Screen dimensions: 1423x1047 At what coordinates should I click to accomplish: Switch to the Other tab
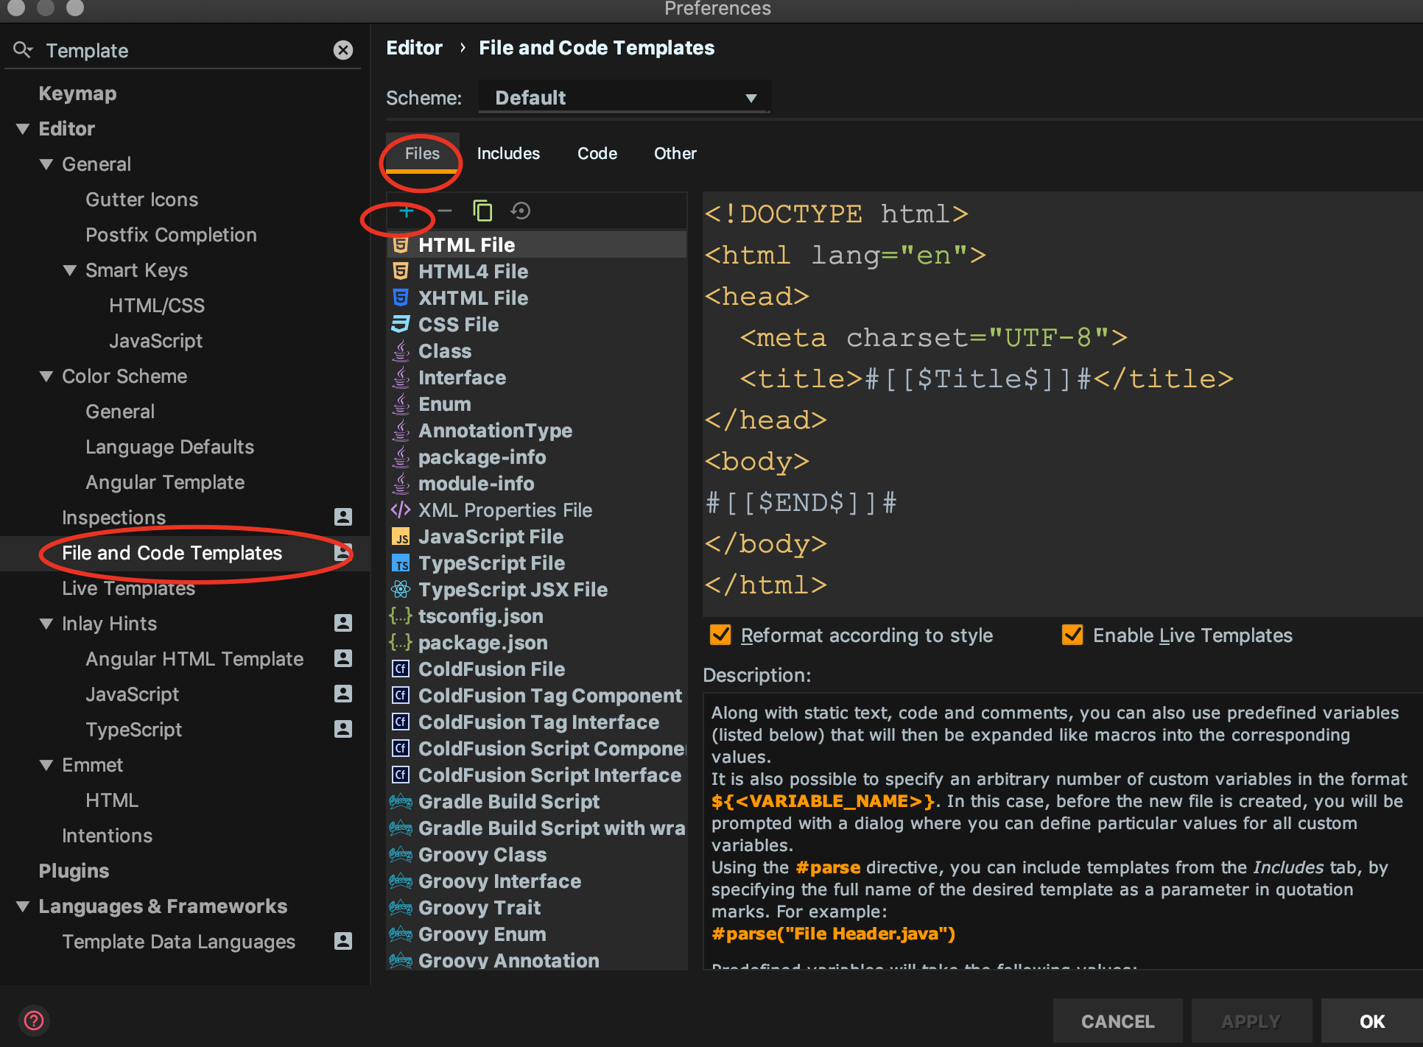[675, 153]
